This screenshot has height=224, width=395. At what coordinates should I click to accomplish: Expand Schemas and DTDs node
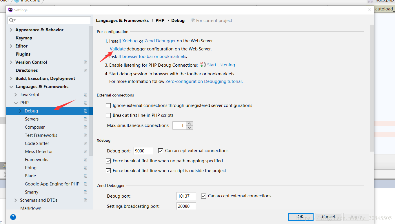[x=16, y=200]
